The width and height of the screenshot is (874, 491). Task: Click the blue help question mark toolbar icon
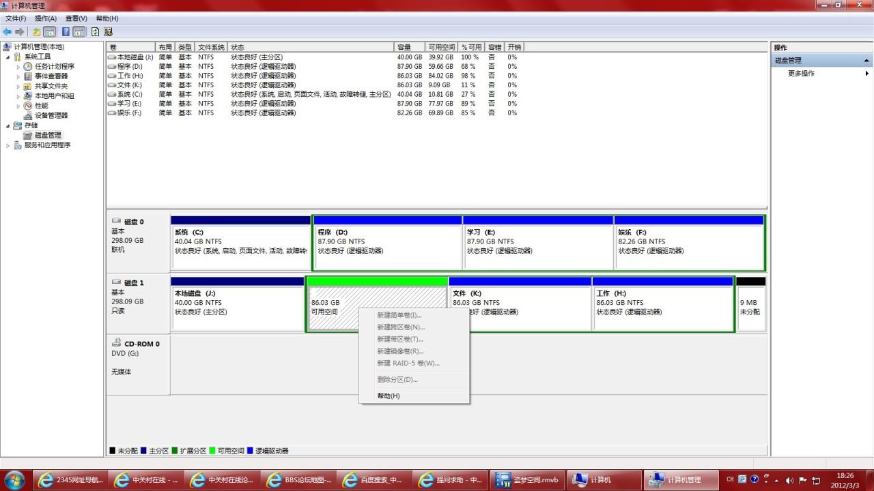(66, 32)
